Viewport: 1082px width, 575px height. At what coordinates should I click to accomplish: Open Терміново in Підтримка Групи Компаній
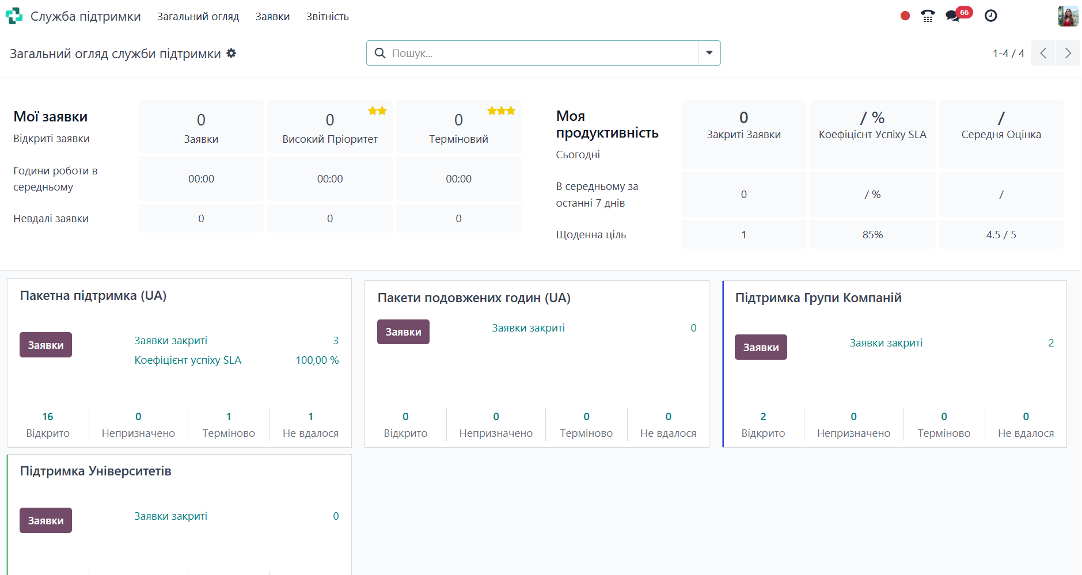[x=944, y=425]
